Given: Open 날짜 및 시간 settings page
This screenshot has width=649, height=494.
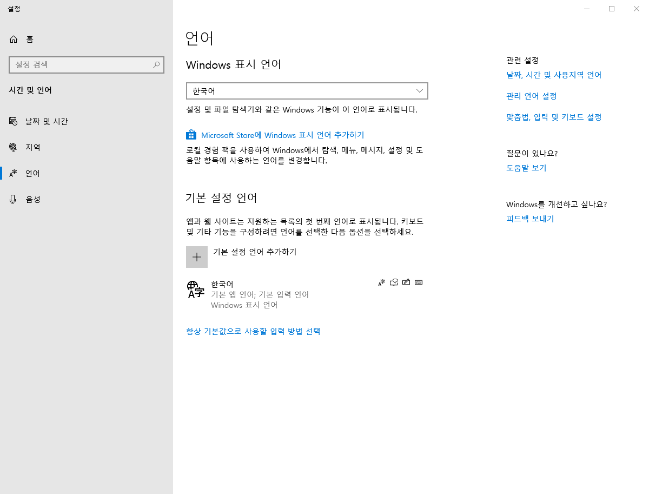Looking at the screenshot, I should pos(87,121).
